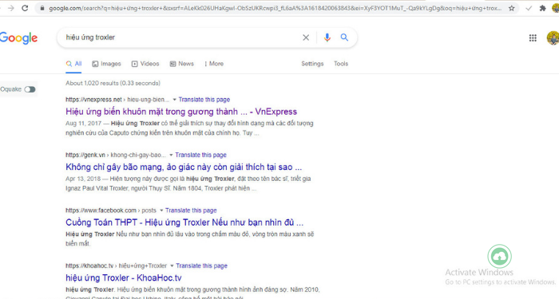Translate the khoahoc.tv result page
Viewport: 559px width, 299px height.
pyautogui.click(x=202, y=266)
